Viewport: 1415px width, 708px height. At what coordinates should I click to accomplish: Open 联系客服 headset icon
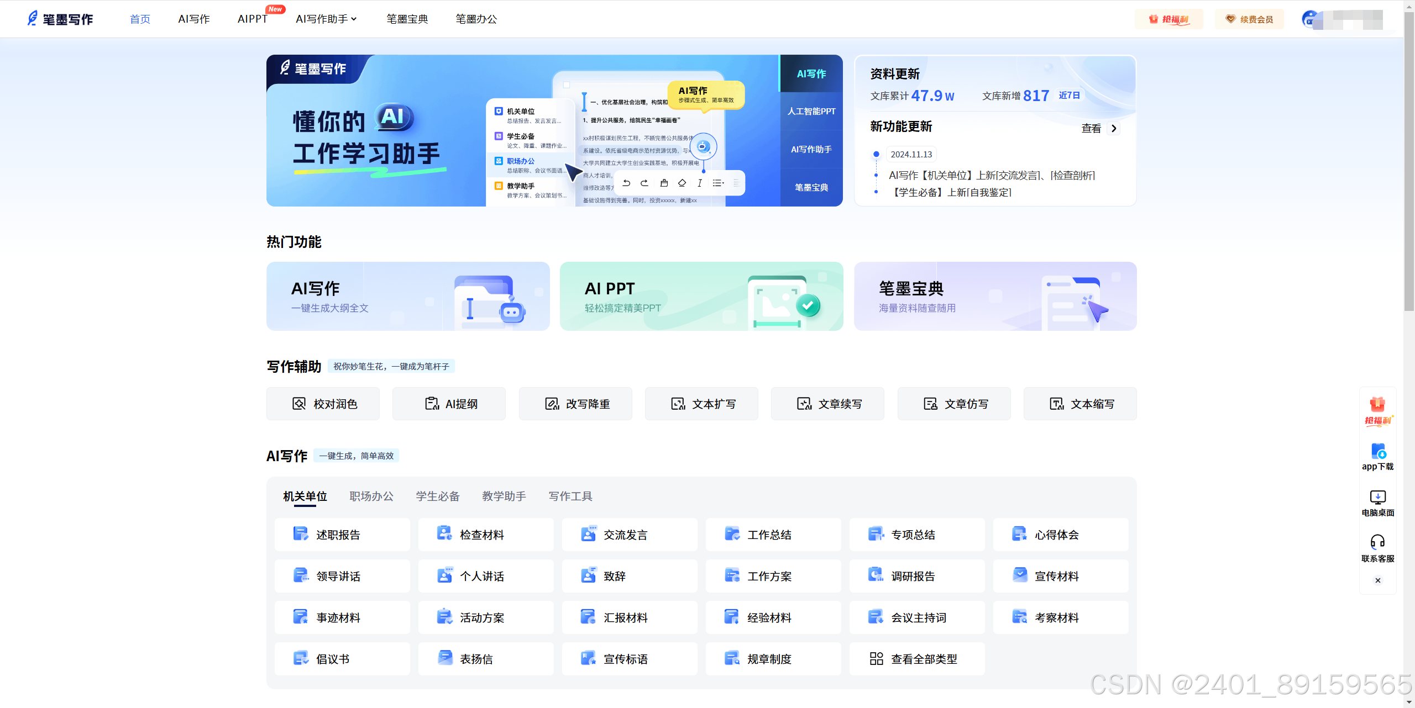click(1377, 542)
